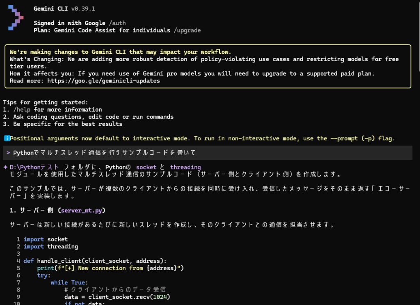The image size is (420, 305).
Task: Click the server_mt.py file name in the heading
Action: point(82,211)
